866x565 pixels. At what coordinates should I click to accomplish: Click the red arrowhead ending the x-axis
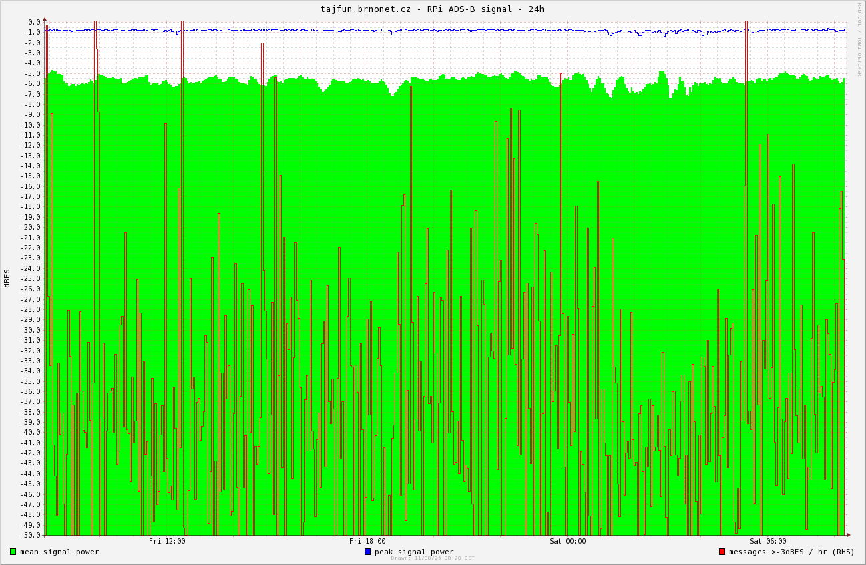click(849, 535)
